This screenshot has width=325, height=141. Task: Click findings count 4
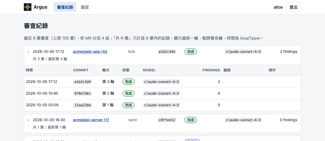click(219, 93)
